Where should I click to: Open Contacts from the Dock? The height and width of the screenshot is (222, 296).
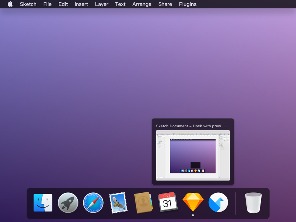pyautogui.click(x=143, y=203)
